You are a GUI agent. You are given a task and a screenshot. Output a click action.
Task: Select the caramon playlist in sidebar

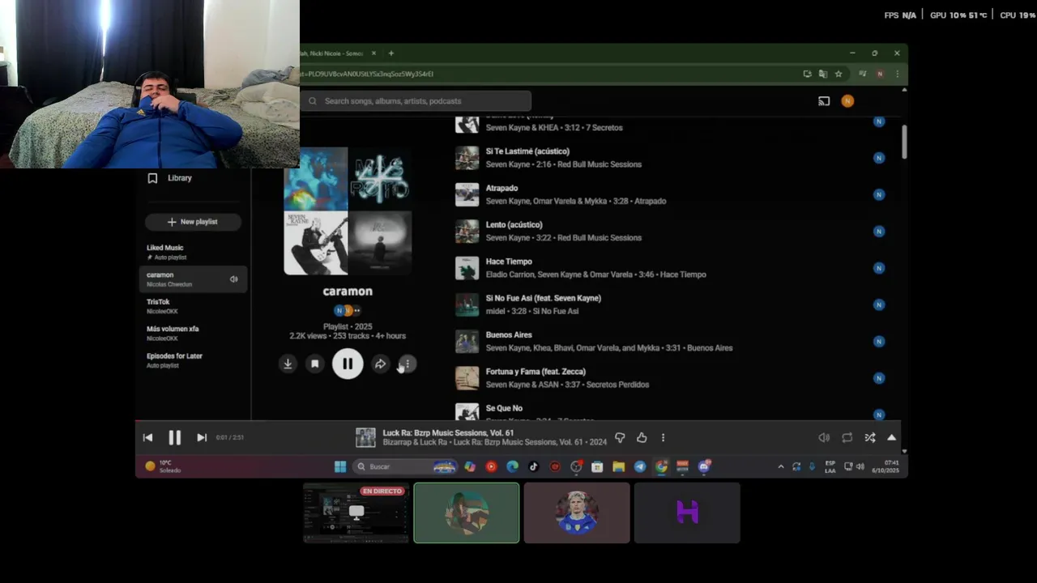point(193,279)
